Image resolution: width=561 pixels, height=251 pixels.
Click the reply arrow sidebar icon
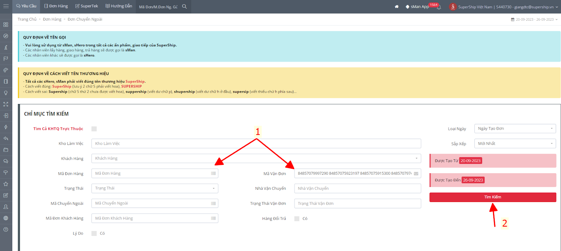6,138
